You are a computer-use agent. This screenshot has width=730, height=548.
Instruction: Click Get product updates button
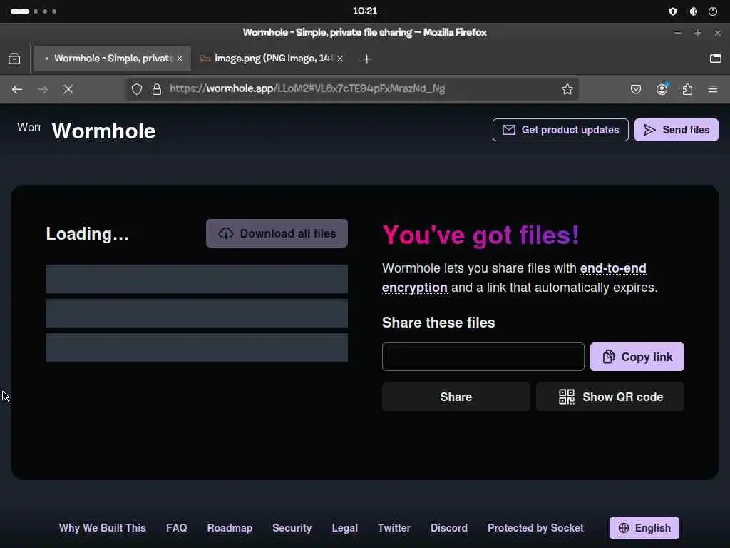[x=560, y=130]
